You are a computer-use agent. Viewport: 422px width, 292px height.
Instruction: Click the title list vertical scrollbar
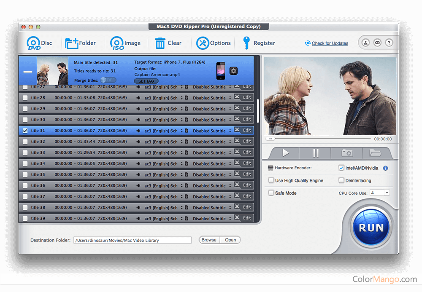[x=258, y=111]
